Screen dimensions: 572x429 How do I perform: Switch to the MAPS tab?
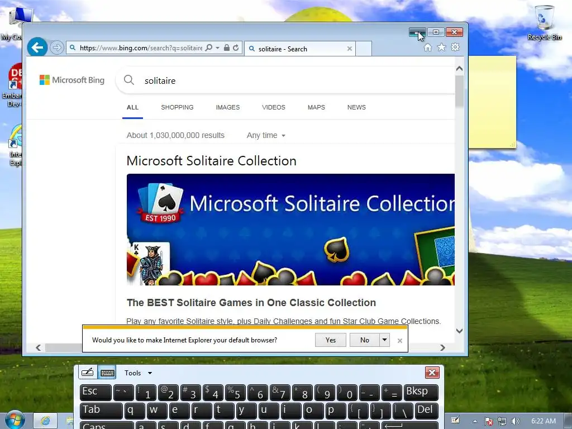pyautogui.click(x=316, y=107)
